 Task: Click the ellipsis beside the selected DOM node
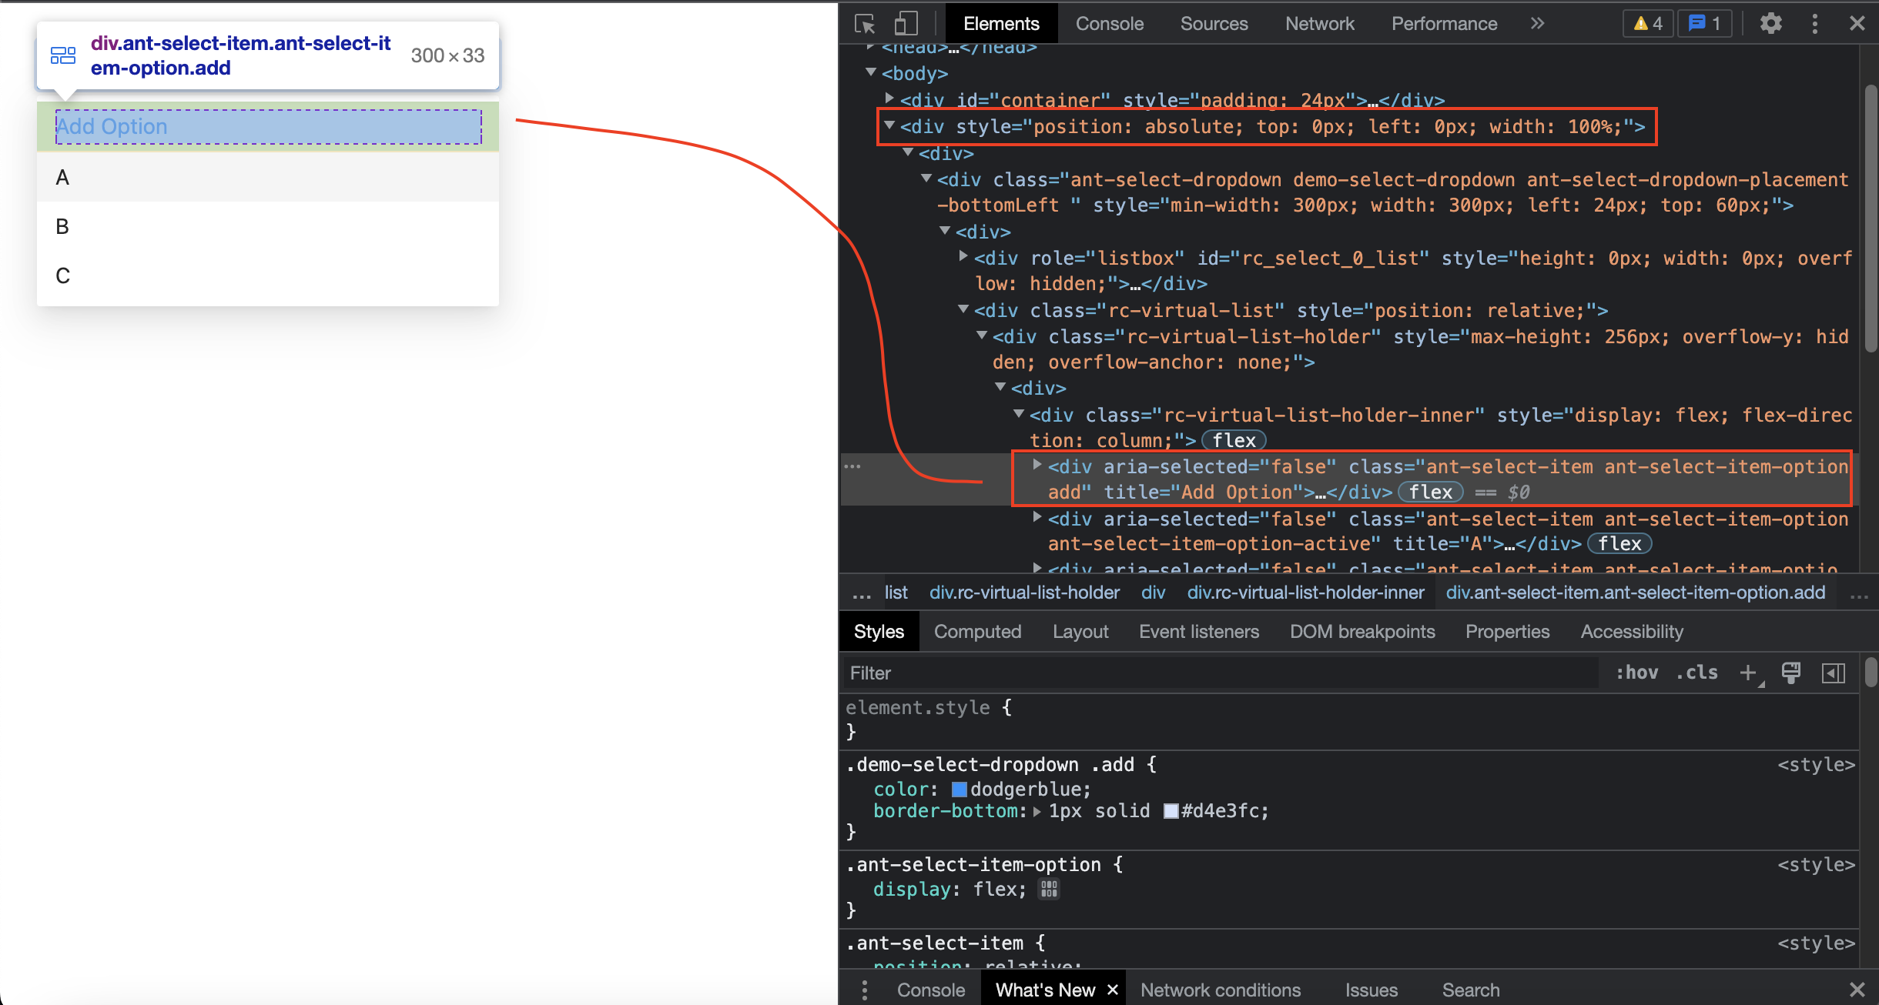[852, 466]
